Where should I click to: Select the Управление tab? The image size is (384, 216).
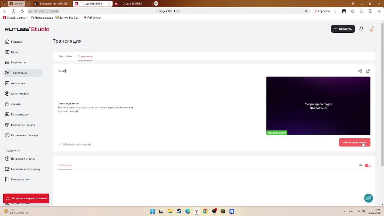[85, 56]
